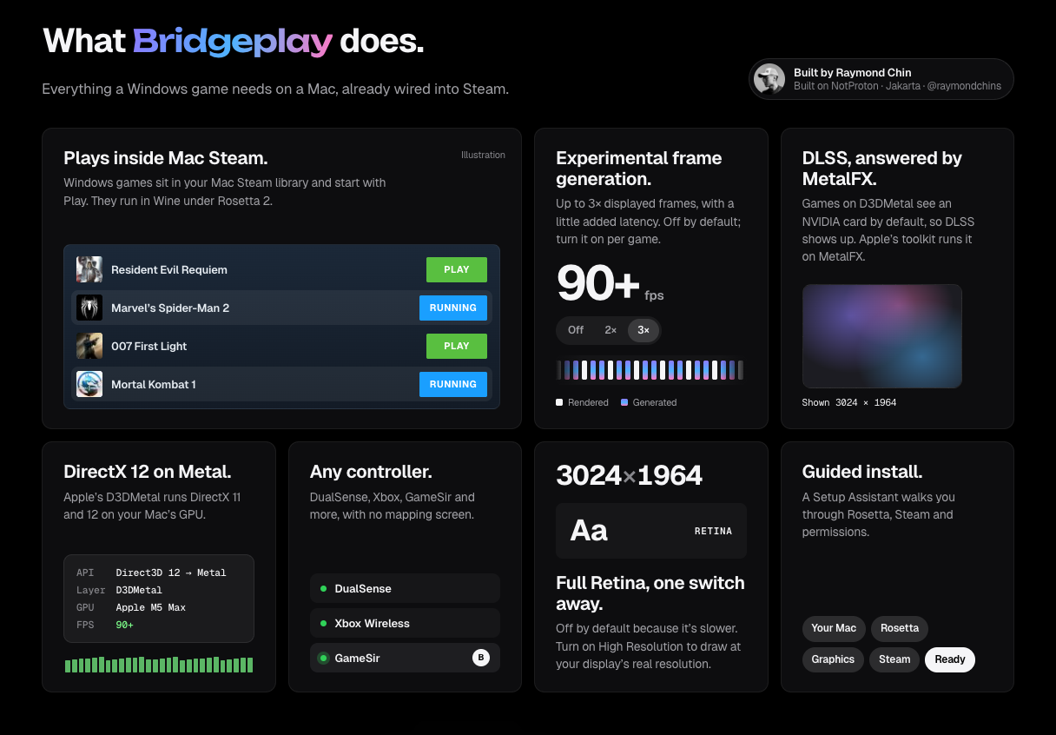Image resolution: width=1056 pixels, height=735 pixels.
Task: Click RUNNING button for Marvel's Spider-Man 2
Action: 453,308
